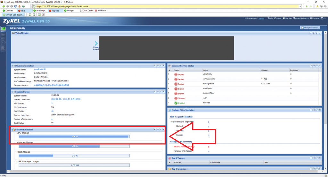Click the Current Date/Time link
Viewport: 328px width, 177px height.
pyautogui.click(x=66, y=99)
